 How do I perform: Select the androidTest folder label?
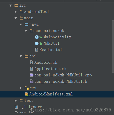[x=37, y=12]
